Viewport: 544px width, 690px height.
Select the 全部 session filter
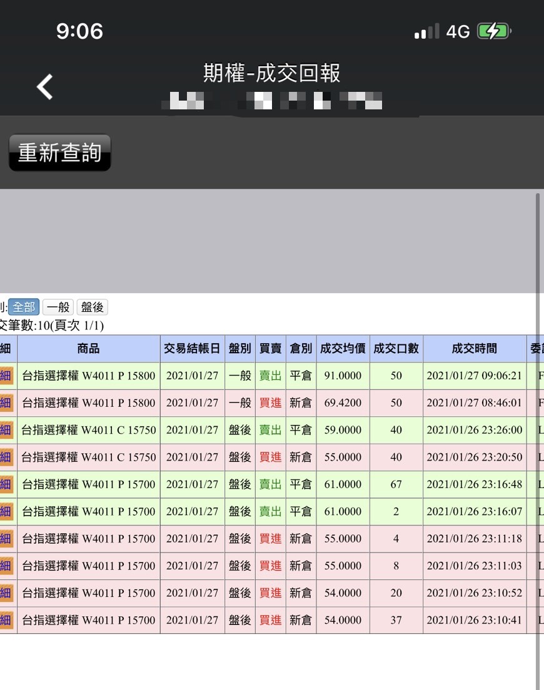click(24, 307)
